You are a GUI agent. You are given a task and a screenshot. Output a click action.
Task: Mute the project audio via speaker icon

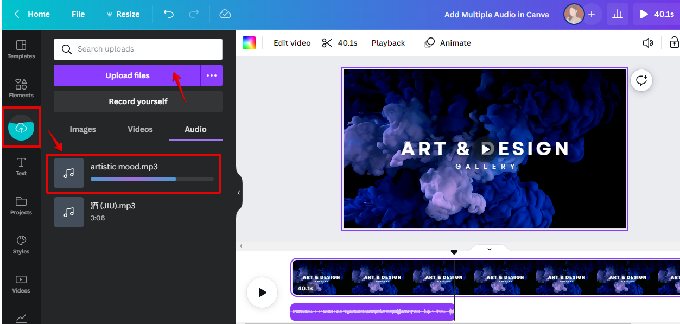(x=648, y=42)
